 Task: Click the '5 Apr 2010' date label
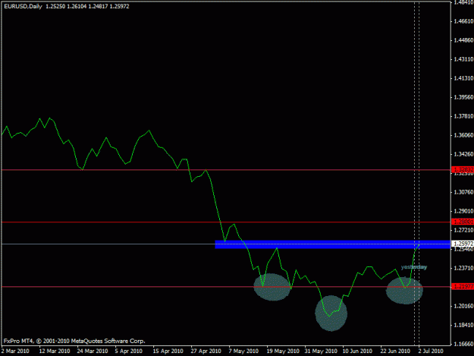pos(129,351)
